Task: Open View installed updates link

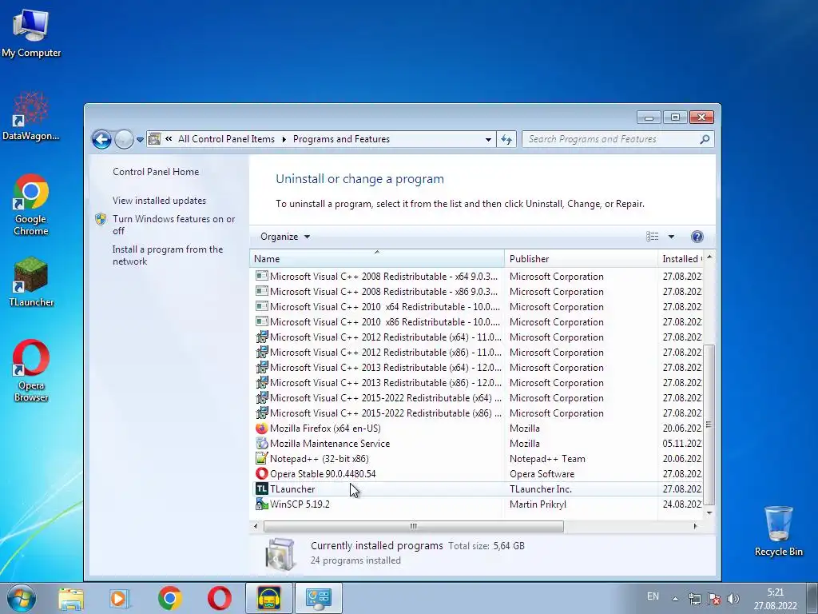Action: [159, 201]
